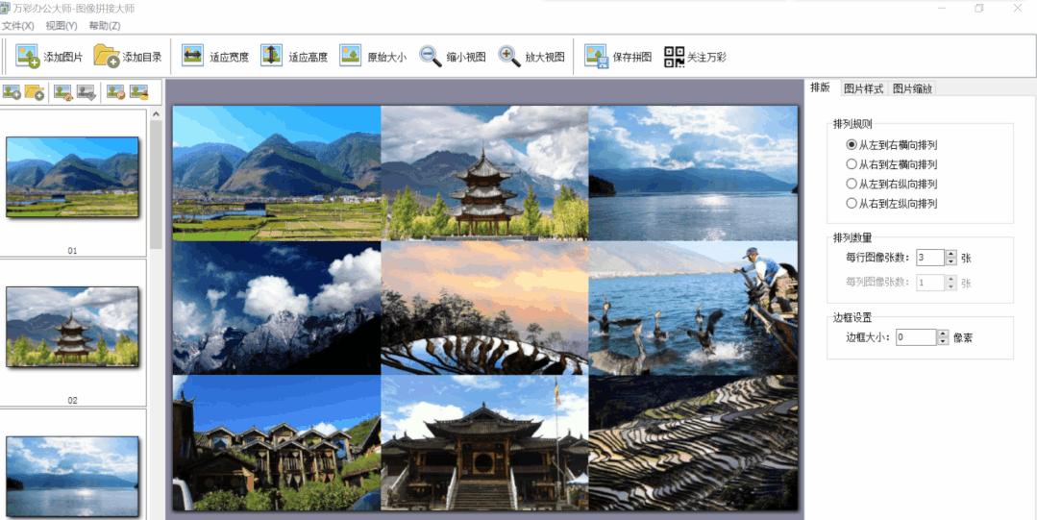Click the 保存拼图 save collage icon
The image size is (1037, 520).
(x=596, y=57)
